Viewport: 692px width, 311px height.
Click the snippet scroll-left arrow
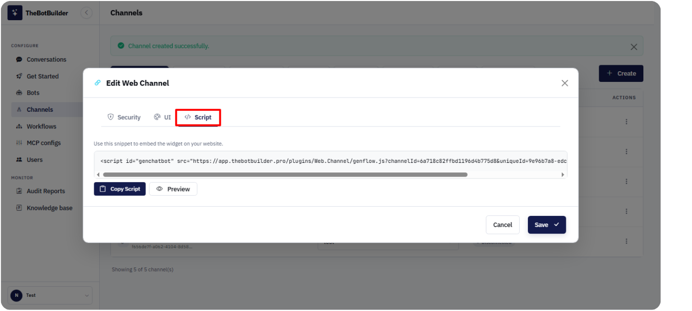point(98,174)
